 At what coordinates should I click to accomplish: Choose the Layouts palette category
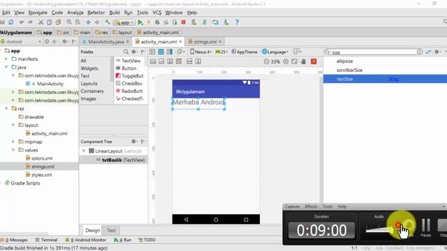[x=89, y=84]
